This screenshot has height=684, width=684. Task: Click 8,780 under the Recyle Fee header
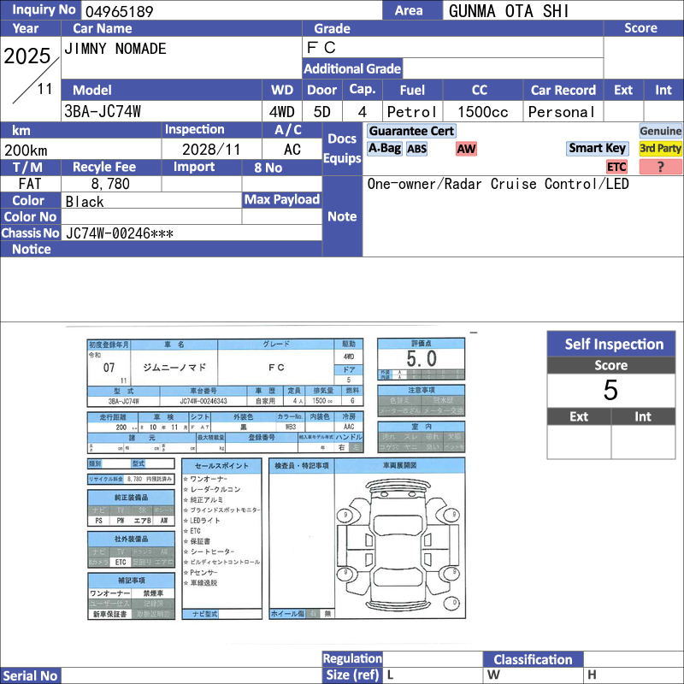coord(110,184)
